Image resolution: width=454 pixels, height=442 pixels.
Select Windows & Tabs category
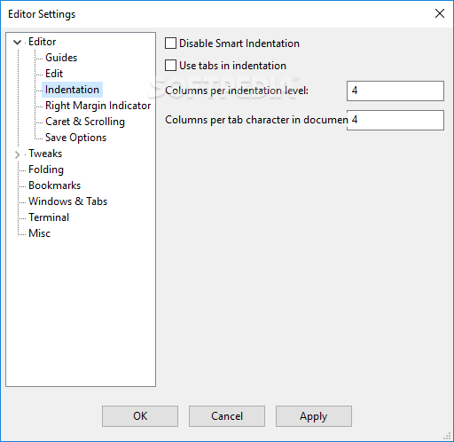pos(67,201)
